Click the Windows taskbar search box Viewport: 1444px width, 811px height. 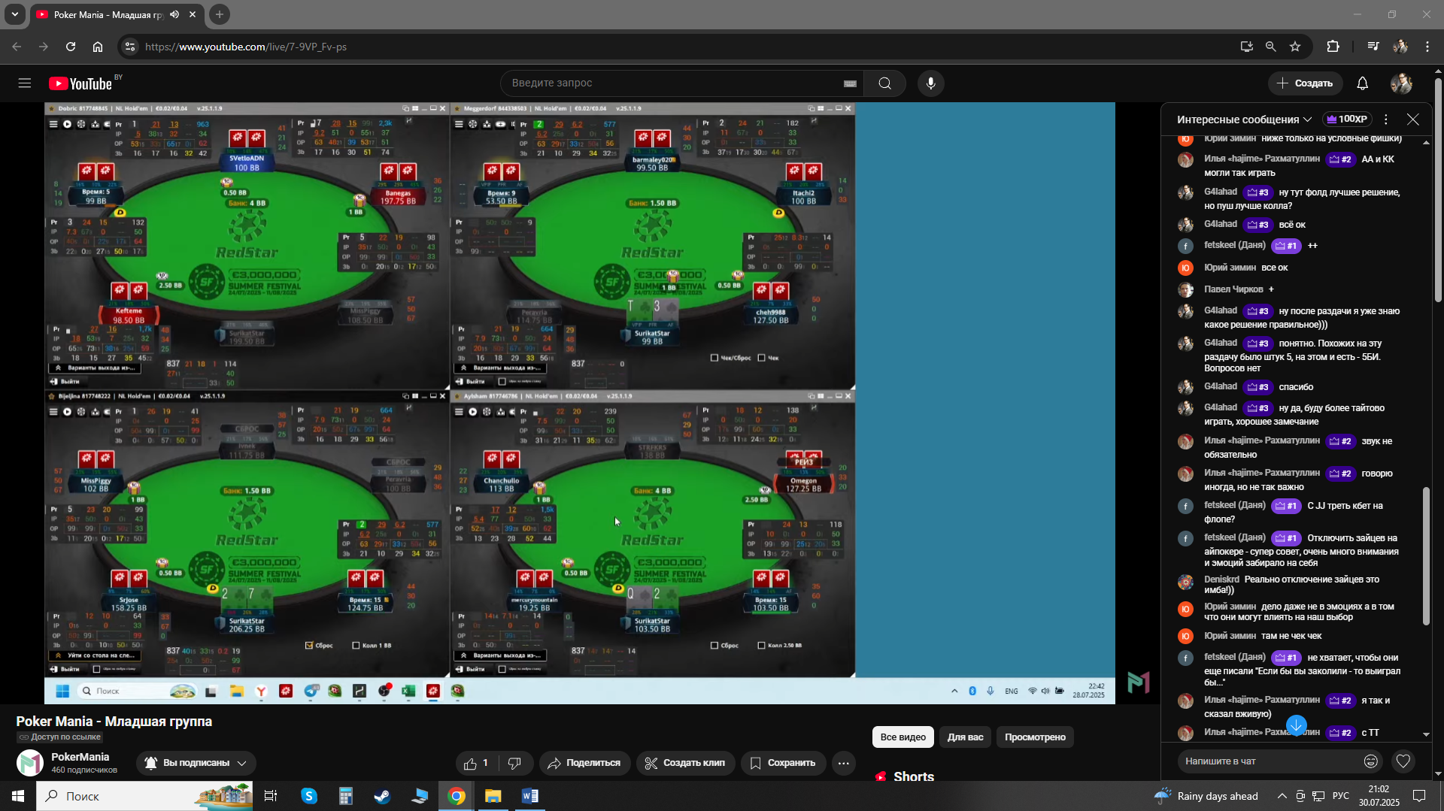coord(144,796)
